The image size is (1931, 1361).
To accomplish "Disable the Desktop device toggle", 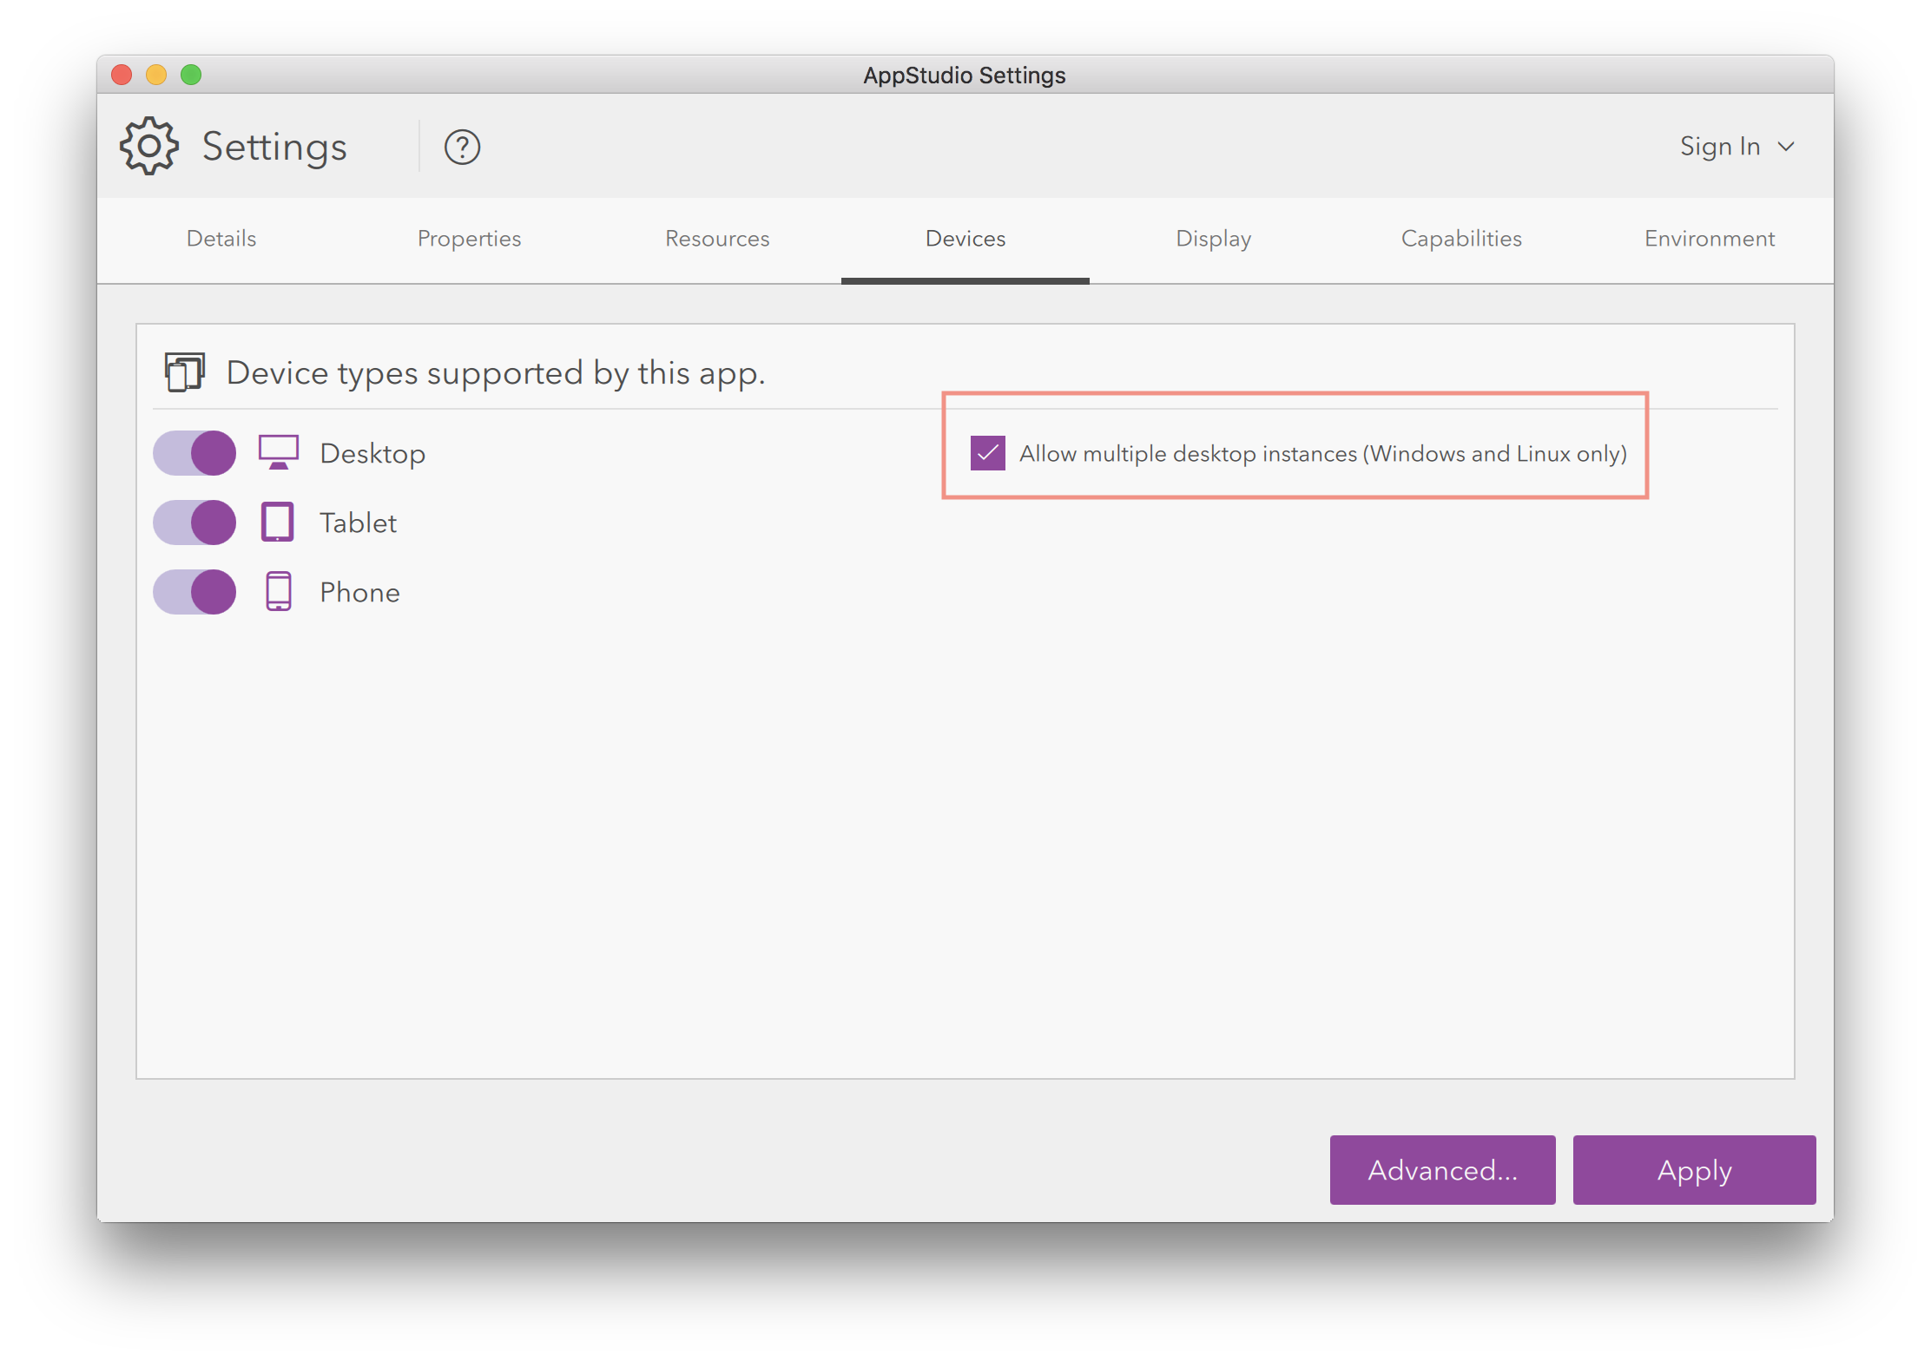I will coord(194,453).
